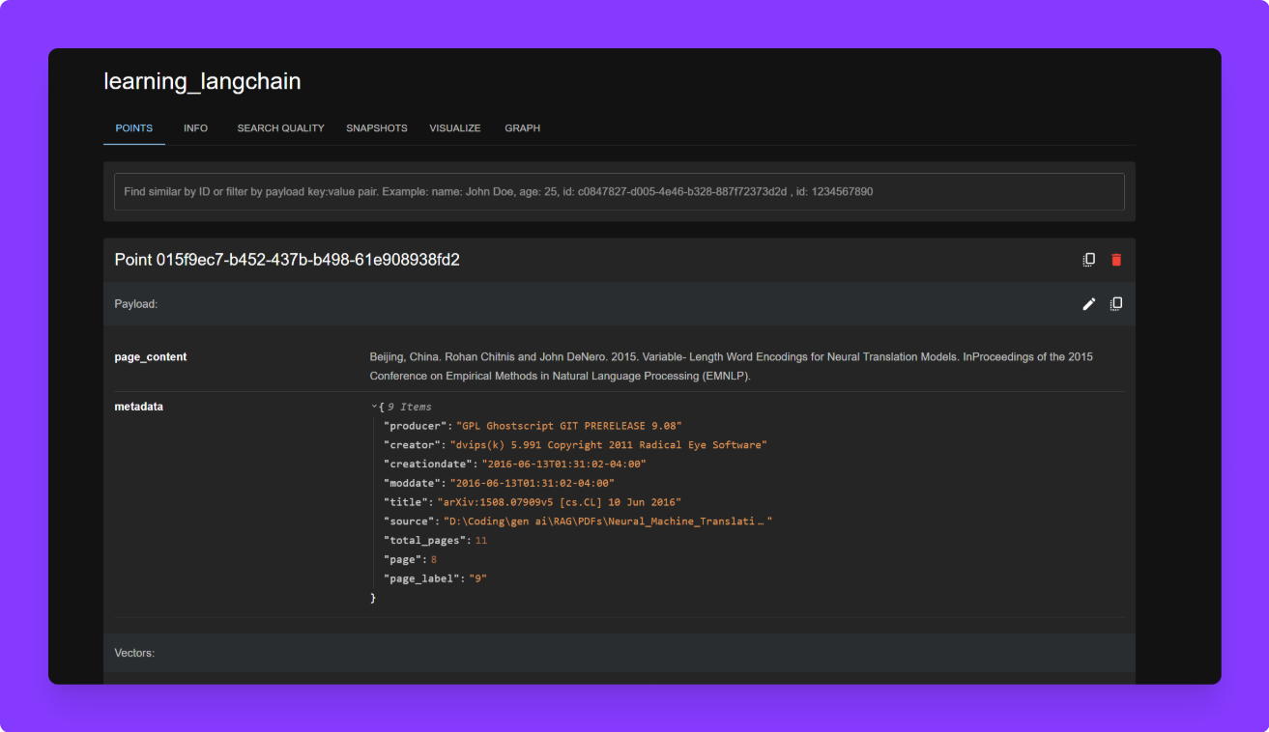Click the learning_langchain collection title
This screenshot has height=732, width=1269.
[x=202, y=82]
